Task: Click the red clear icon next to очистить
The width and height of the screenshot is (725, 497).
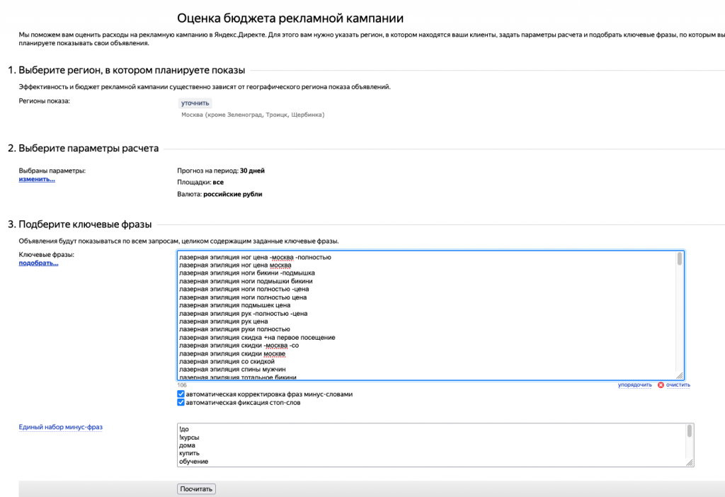Action: point(661,384)
